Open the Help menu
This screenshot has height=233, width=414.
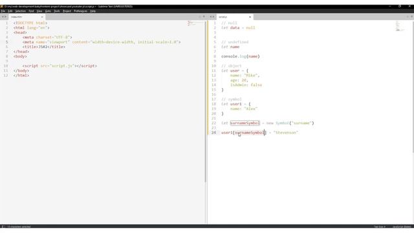click(x=93, y=11)
